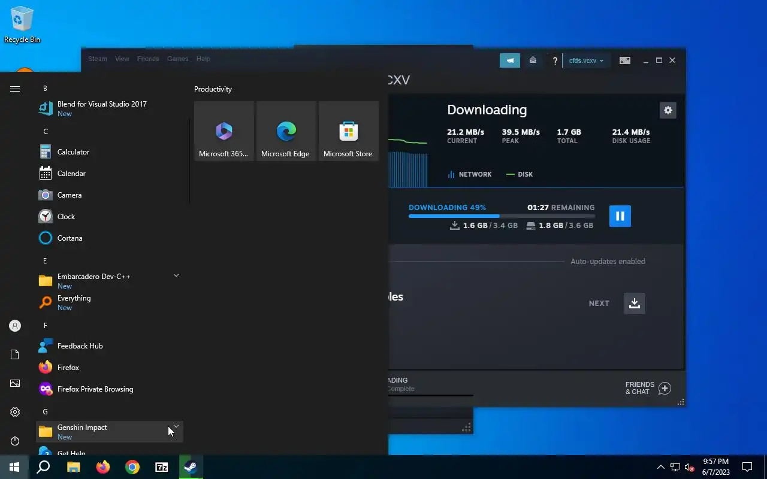Jump to letter C in app list

pyautogui.click(x=46, y=132)
